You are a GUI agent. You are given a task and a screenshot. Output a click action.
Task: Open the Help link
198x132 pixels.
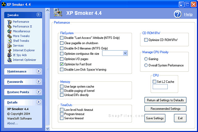(x=188, y=15)
